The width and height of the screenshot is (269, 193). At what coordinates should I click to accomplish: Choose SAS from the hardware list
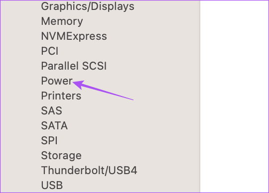[x=51, y=110]
